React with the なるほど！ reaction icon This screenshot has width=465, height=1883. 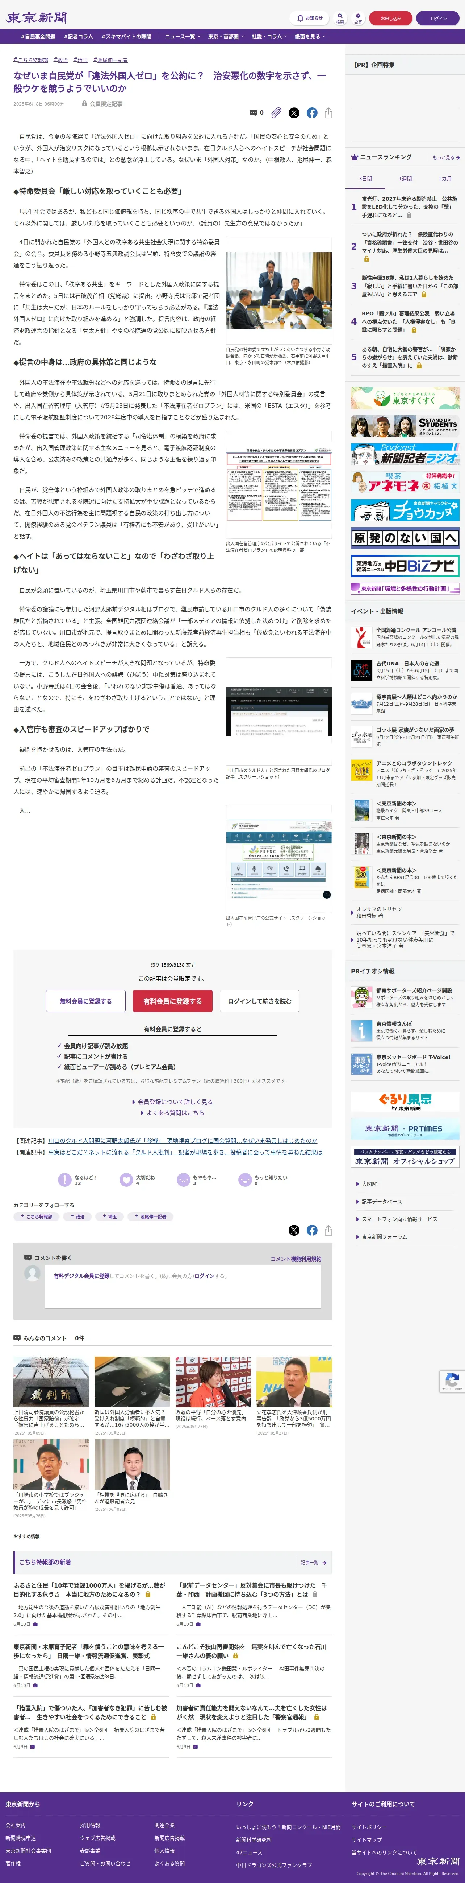64,1179
